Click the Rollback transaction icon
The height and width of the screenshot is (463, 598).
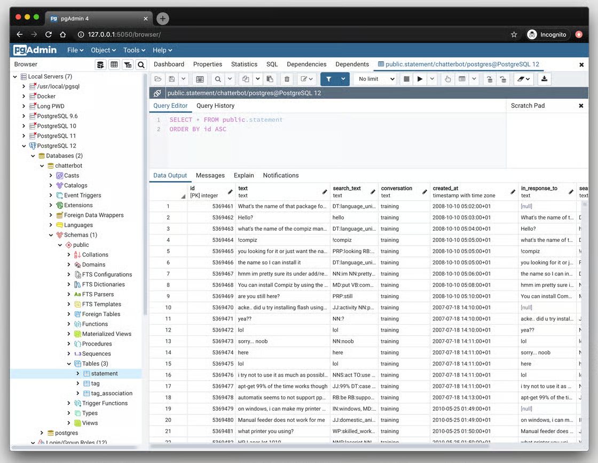(x=503, y=79)
